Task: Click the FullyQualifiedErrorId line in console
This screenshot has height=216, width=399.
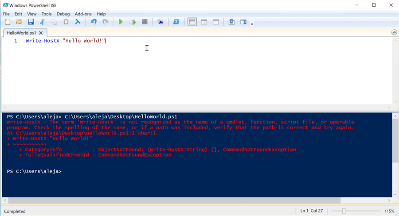Action: click(x=95, y=155)
